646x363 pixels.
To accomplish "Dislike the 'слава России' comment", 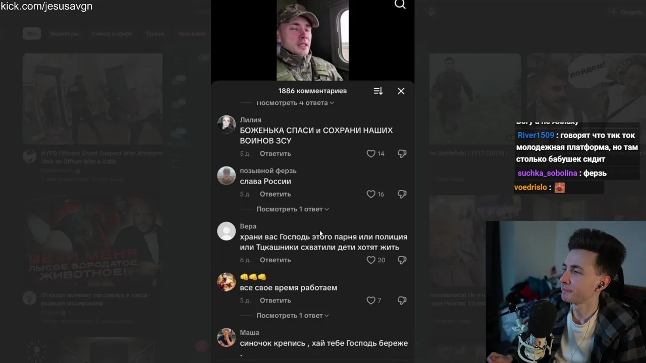I will coord(402,194).
